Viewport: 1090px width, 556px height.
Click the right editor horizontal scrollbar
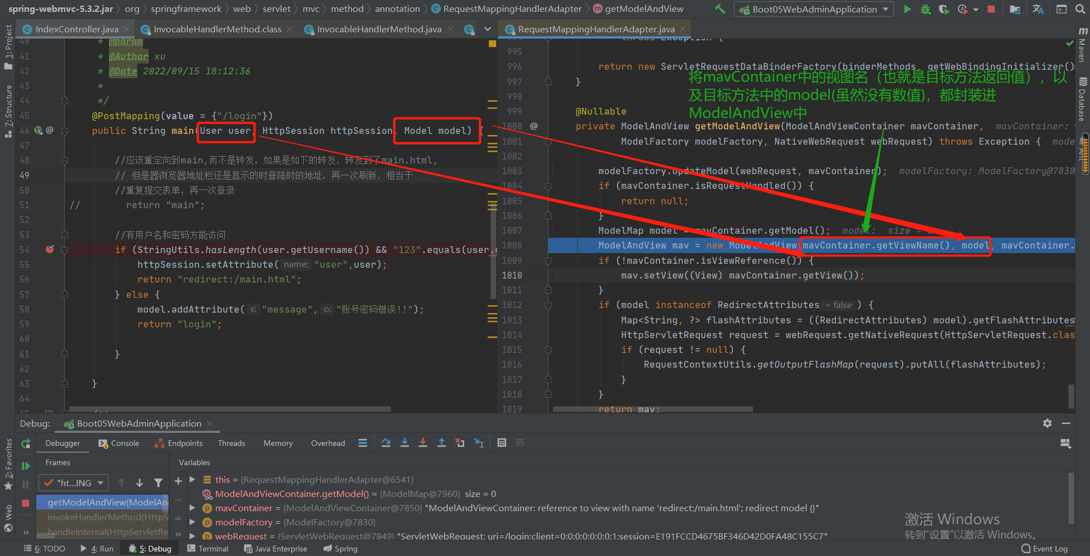(653, 408)
